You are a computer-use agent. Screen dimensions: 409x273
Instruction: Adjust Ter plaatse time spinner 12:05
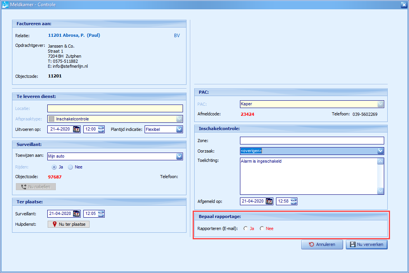[x=101, y=214]
